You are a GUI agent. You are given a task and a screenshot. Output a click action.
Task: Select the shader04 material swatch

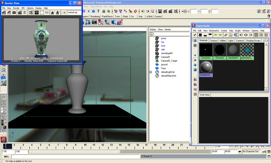(206, 68)
